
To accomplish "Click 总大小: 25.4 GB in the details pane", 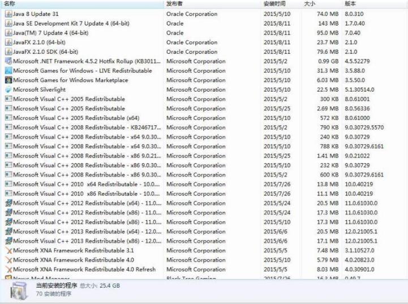I will 100,285.
